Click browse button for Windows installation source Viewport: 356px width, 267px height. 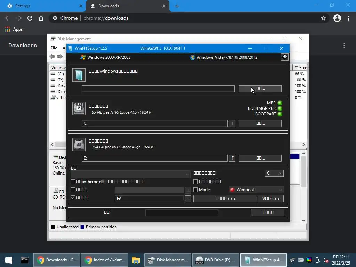[260, 89]
